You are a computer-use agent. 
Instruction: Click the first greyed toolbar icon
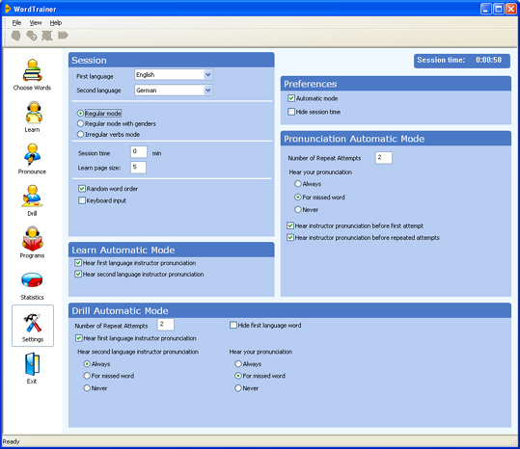(x=15, y=36)
